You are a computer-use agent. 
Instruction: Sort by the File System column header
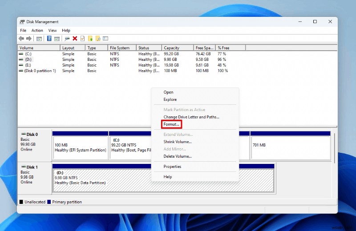[x=122, y=48]
